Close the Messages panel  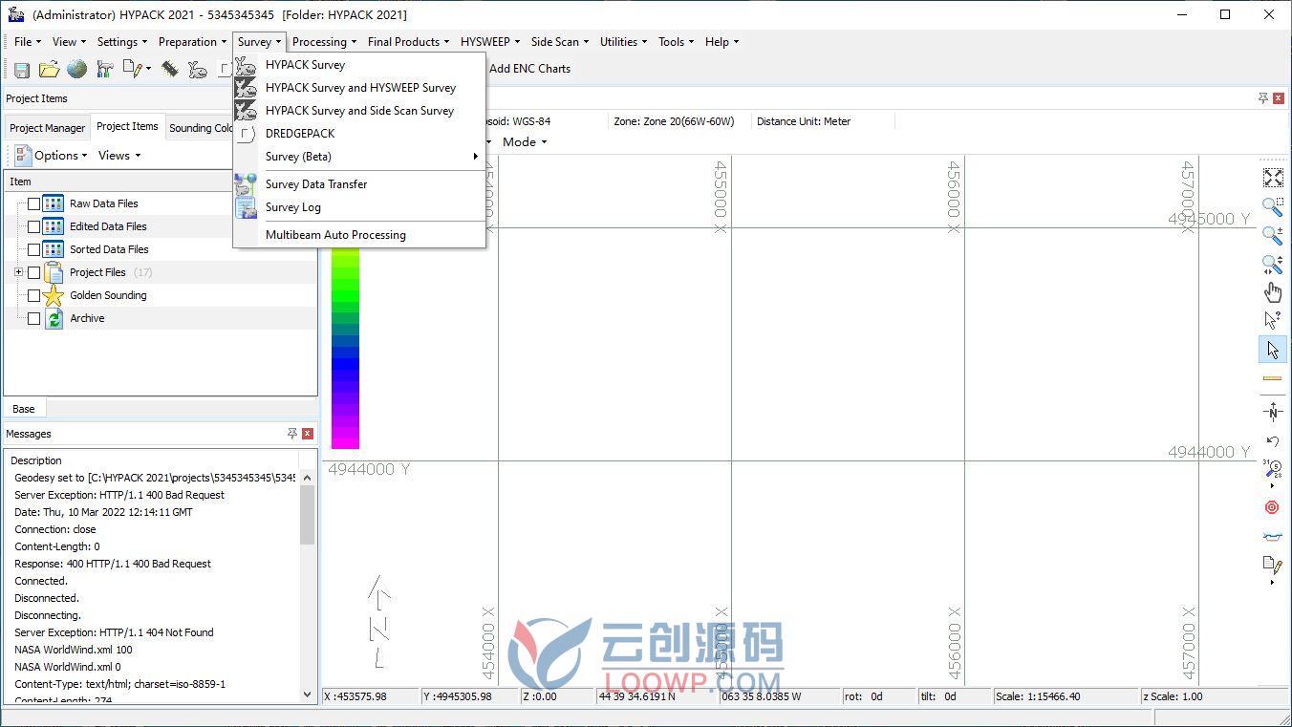(308, 434)
